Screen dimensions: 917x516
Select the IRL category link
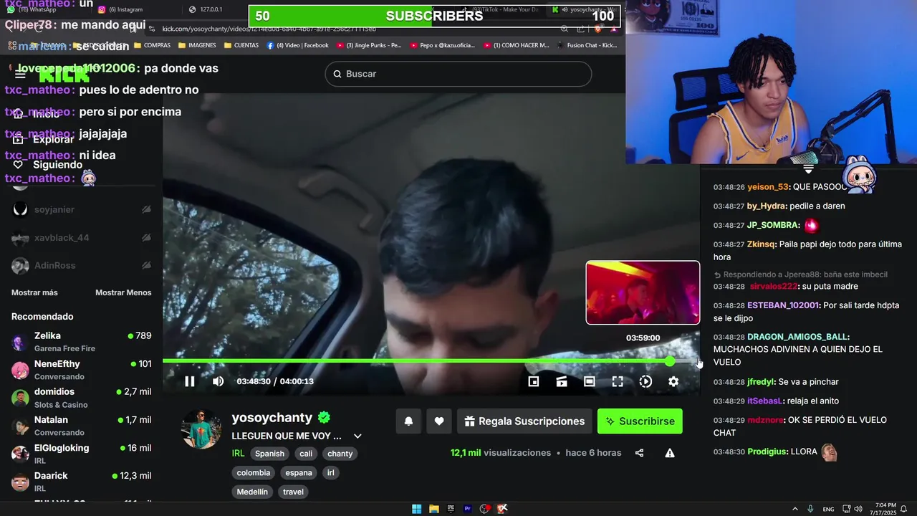[238, 453]
